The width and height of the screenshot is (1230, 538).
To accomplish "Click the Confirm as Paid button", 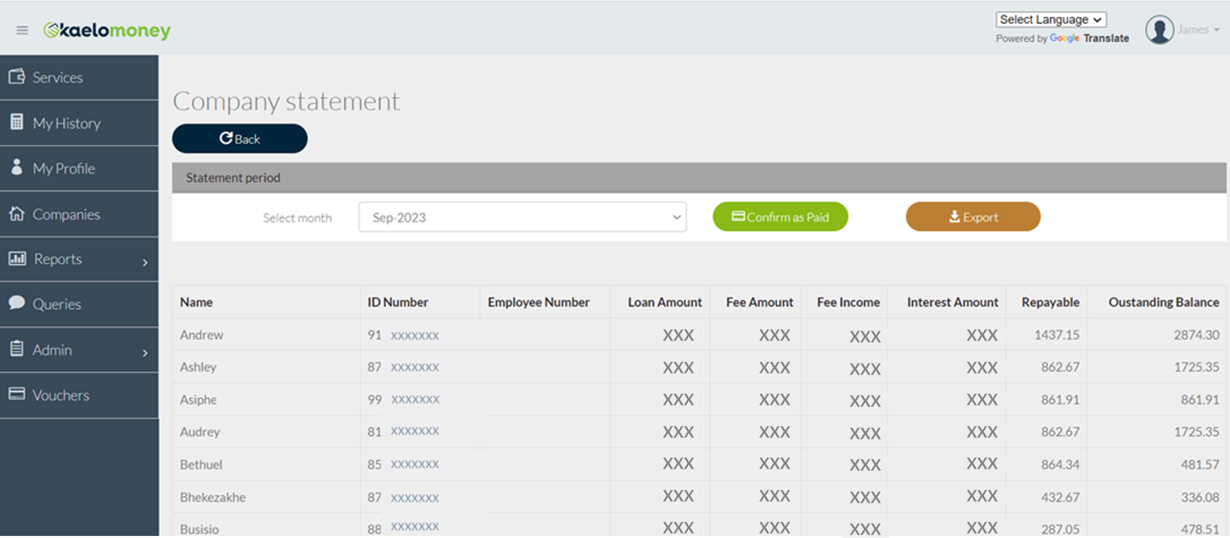I will click(779, 217).
